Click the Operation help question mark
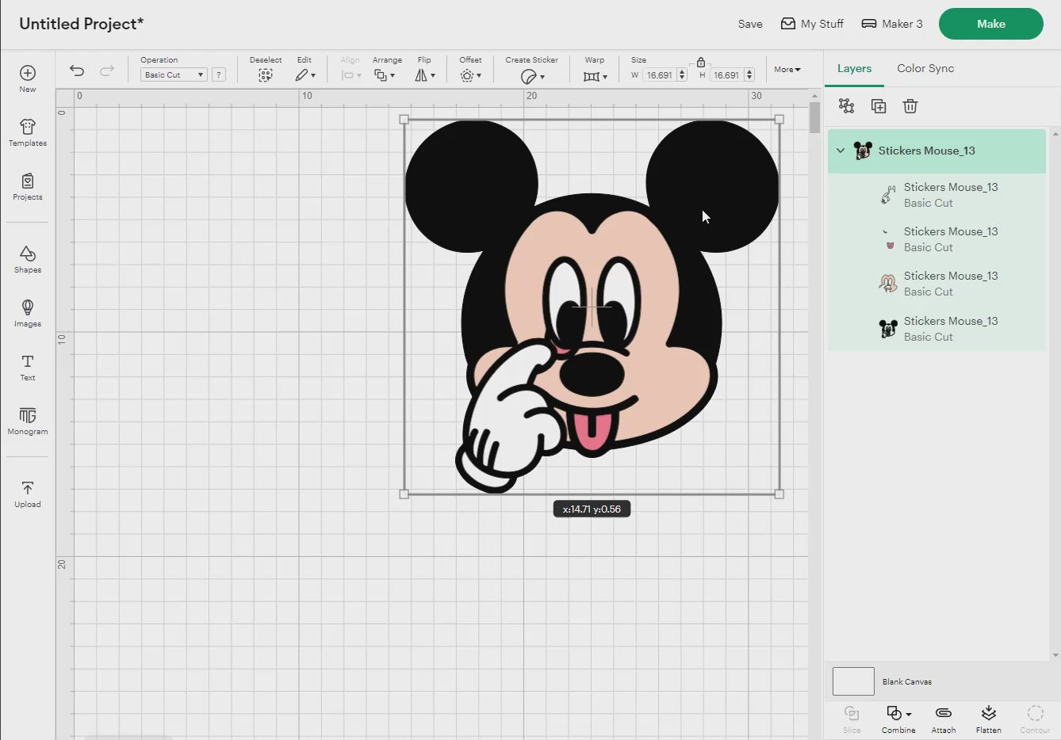The width and height of the screenshot is (1061, 740). click(x=219, y=74)
